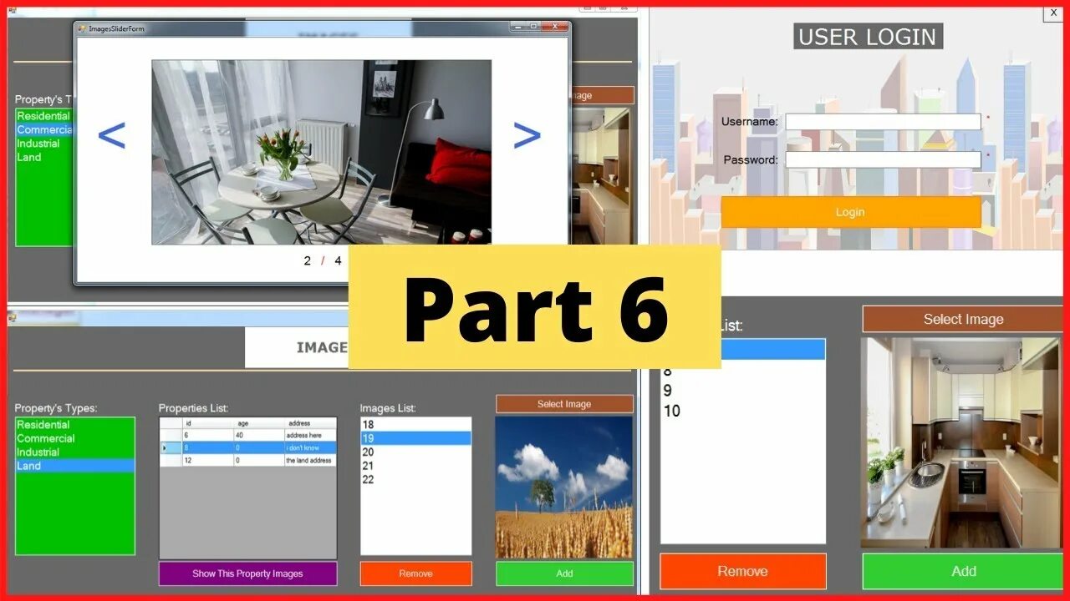
Task: Click Show This Property Images button
Action: pos(247,573)
